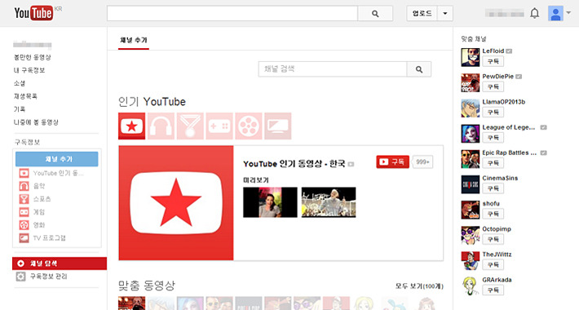This screenshot has width=579, height=310.
Task: Open Octopimp channel avatar
Action: point(470,236)
